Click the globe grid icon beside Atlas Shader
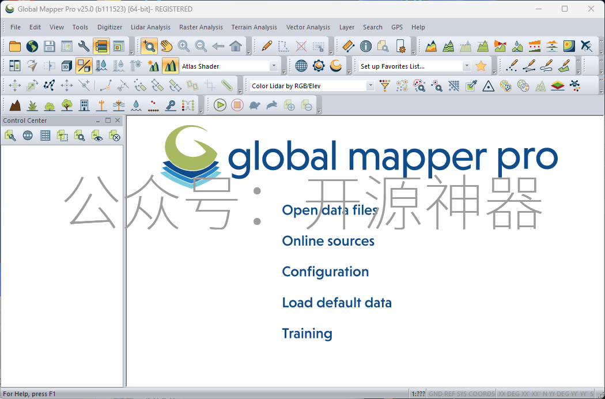The width and height of the screenshot is (605, 399). 301,66
